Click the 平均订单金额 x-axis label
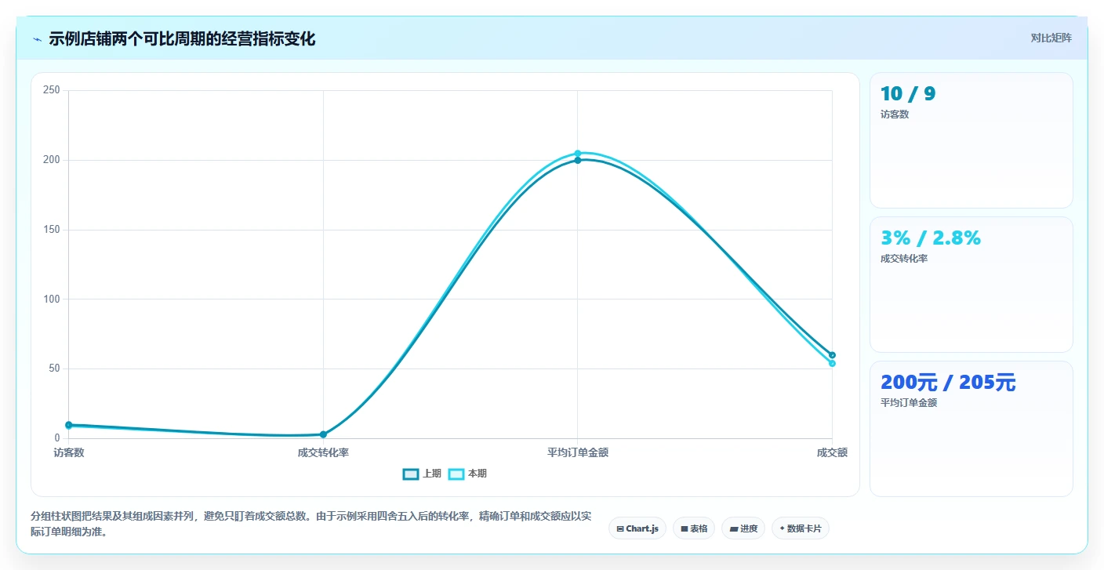The width and height of the screenshot is (1104, 570). [x=578, y=452]
